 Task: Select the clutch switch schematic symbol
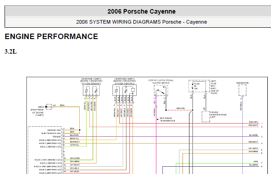pos(161,90)
